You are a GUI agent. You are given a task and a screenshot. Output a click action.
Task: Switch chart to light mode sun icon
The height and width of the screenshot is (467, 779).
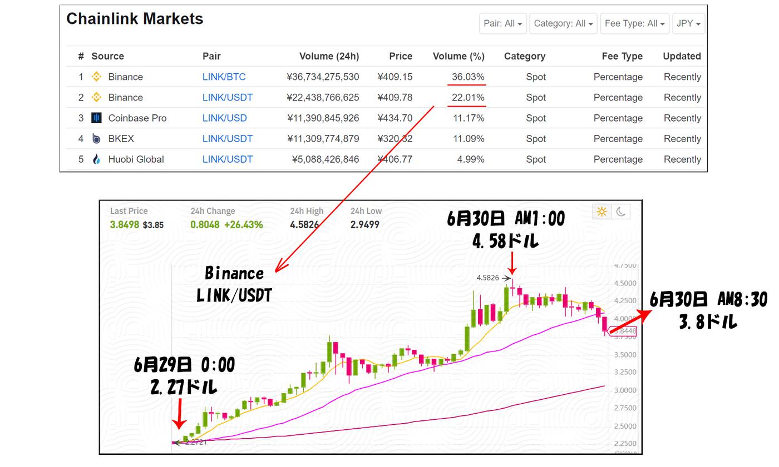[601, 212]
